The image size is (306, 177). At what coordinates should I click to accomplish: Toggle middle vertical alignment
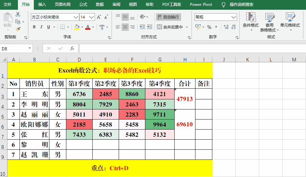pyautogui.click(x=125, y=17)
